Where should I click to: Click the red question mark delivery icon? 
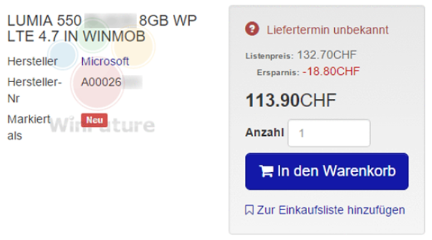pyautogui.click(x=252, y=29)
